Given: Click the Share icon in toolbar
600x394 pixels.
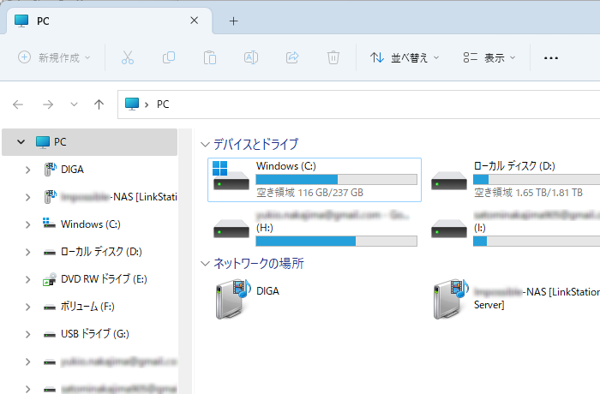Looking at the screenshot, I should [x=292, y=57].
